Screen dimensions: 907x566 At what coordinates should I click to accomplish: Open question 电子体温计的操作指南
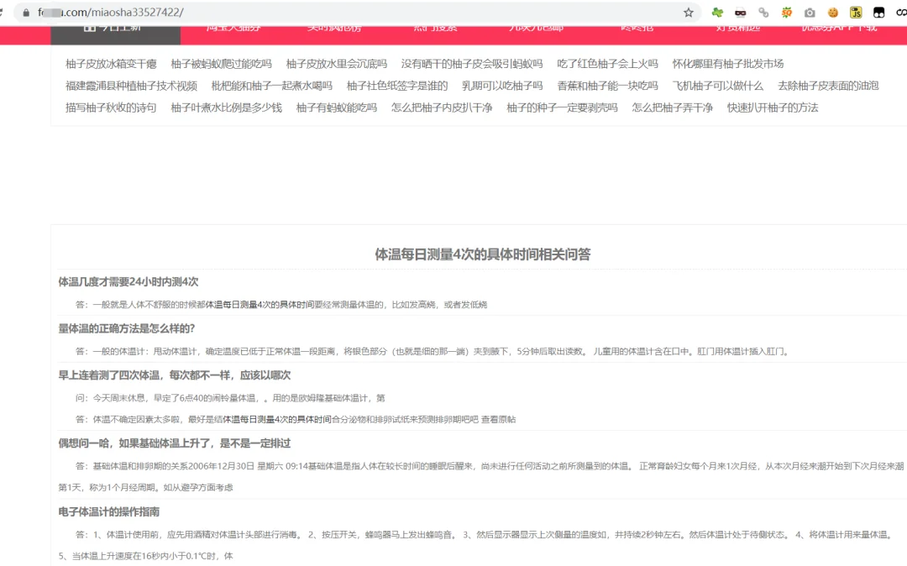(x=108, y=511)
